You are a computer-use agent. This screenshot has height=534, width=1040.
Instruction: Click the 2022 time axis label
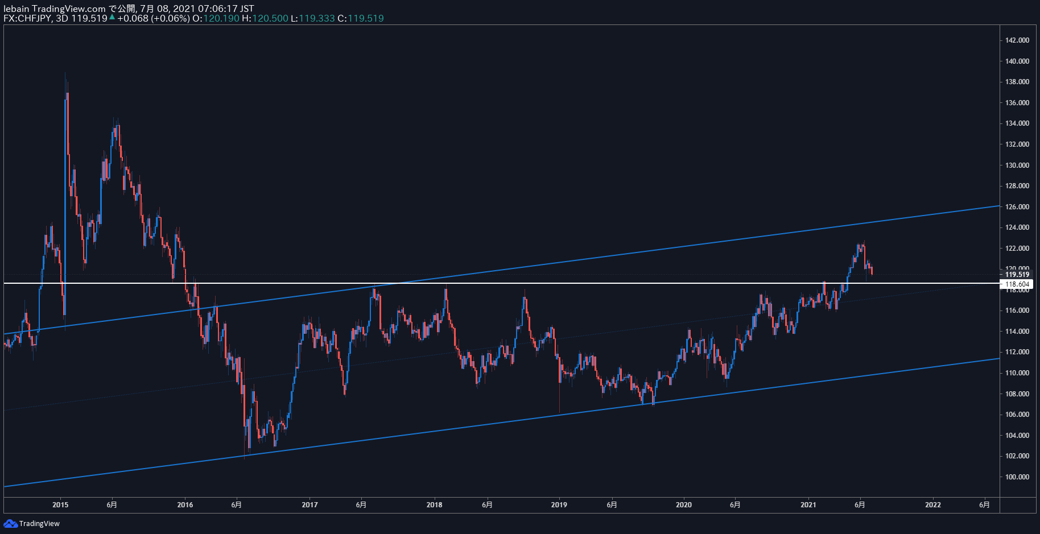(x=933, y=505)
